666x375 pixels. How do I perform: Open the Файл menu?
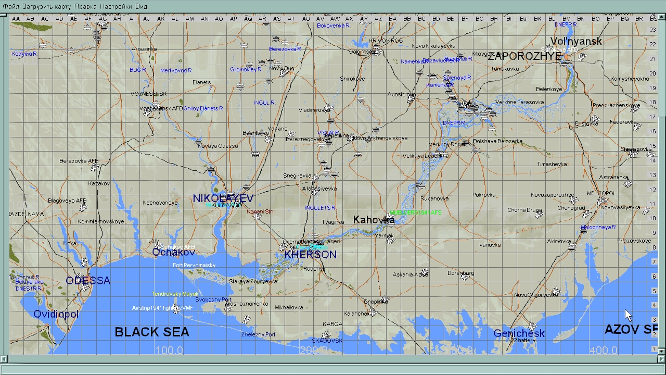[10, 6]
